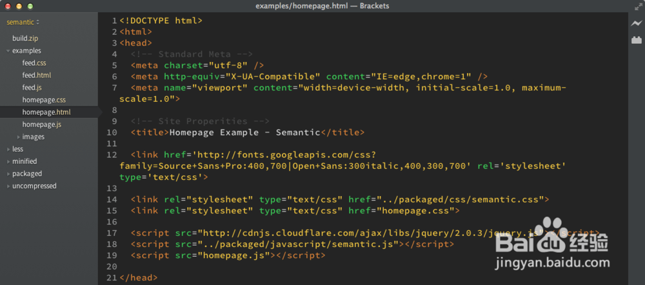Image resolution: width=645 pixels, height=285 pixels.
Task: Start Live Preview with the lightning icon
Action: [x=636, y=23]
